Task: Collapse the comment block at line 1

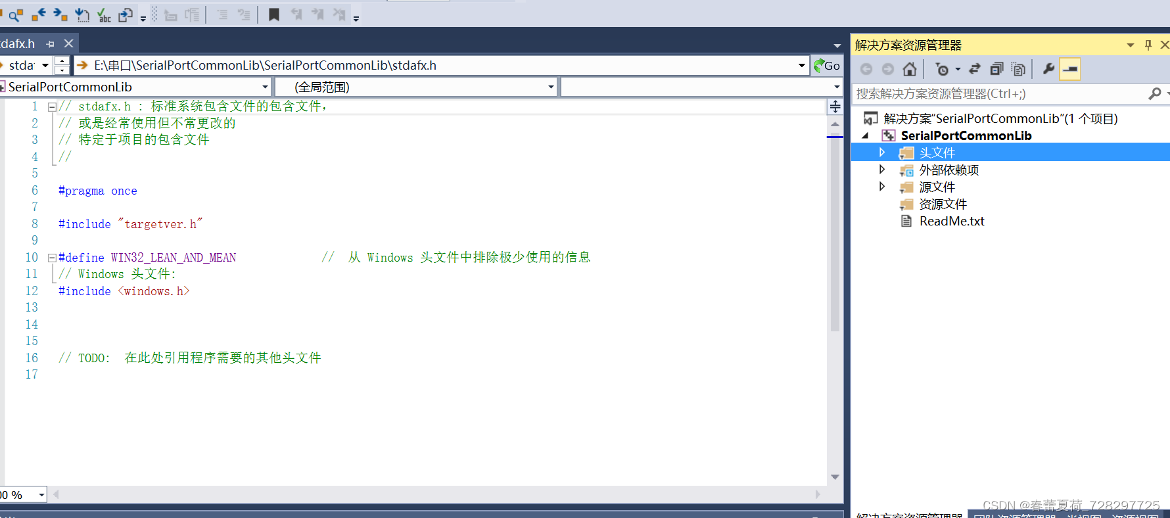Action: click(x=52, y=106)
